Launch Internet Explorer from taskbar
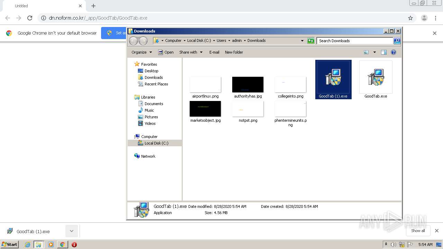The image size is (443, 249). [x=27, y=245]
